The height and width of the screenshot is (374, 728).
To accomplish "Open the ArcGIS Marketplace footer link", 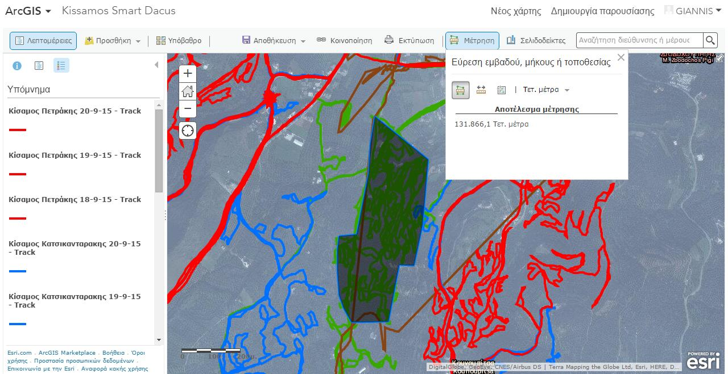I will (x=67, y=353).
